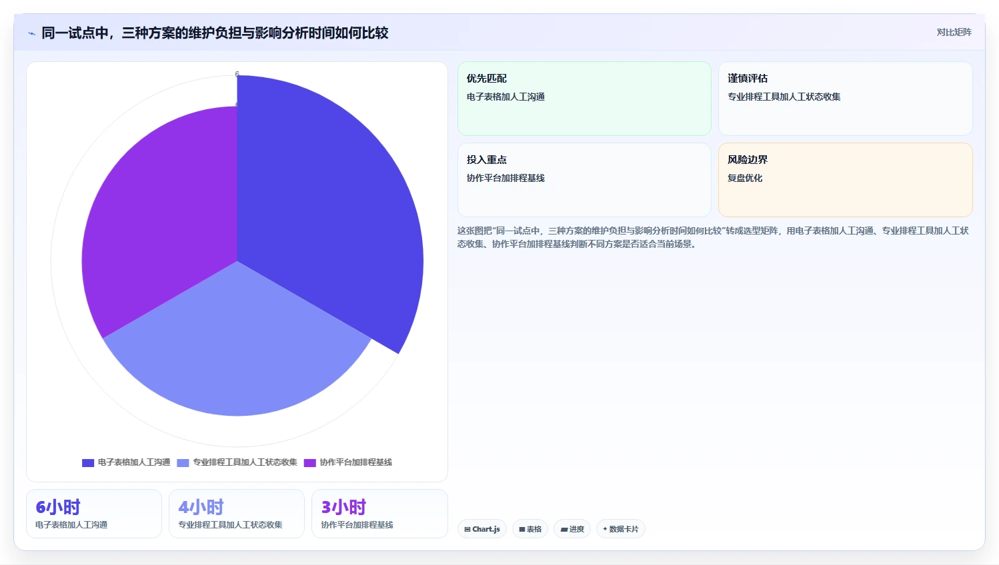This screenshot has width=999, height=565.
Task: Click 专业排程工具加人工状态收集 text in 谨慎评估 card
Action: pyautogui.click(x=784, y=97)
